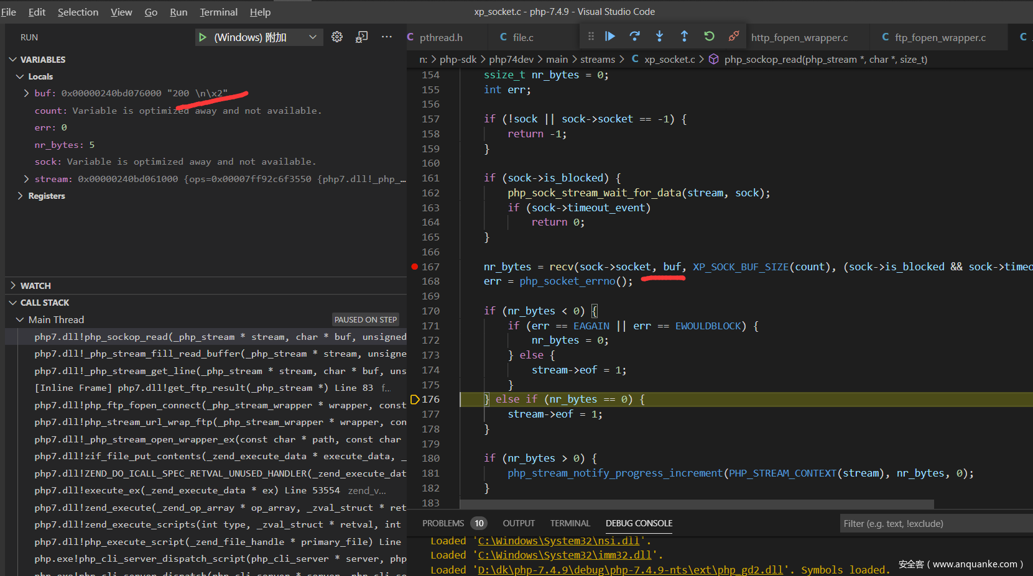Screen dimensions: 1033x576
Task: Click the Debug Console filter input
Action: coord(933,524)
